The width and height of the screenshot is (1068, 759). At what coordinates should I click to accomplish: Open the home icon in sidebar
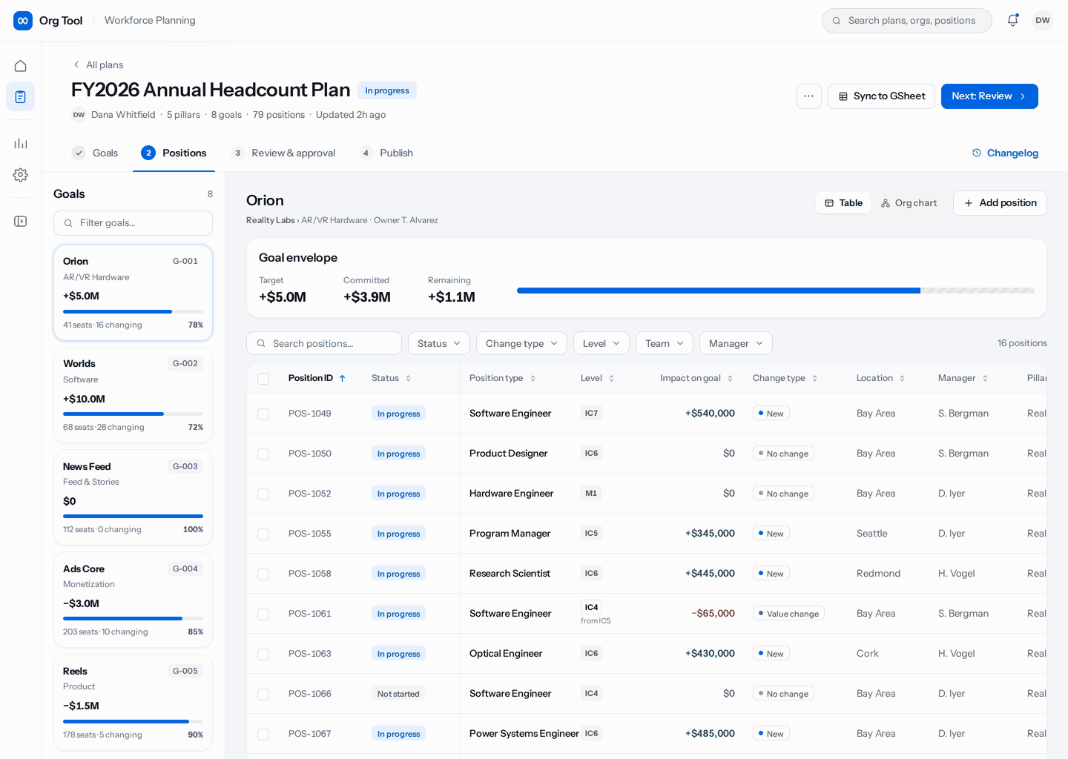pyautogui.click(x=21, y=66)
